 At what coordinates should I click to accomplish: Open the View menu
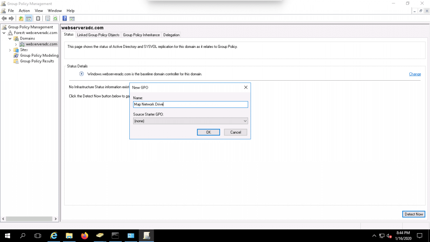coord(39,11)
